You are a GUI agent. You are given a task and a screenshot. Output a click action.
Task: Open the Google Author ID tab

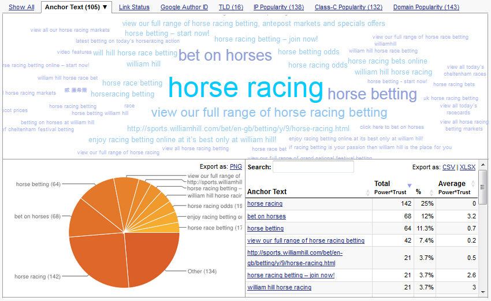(184, 7)
